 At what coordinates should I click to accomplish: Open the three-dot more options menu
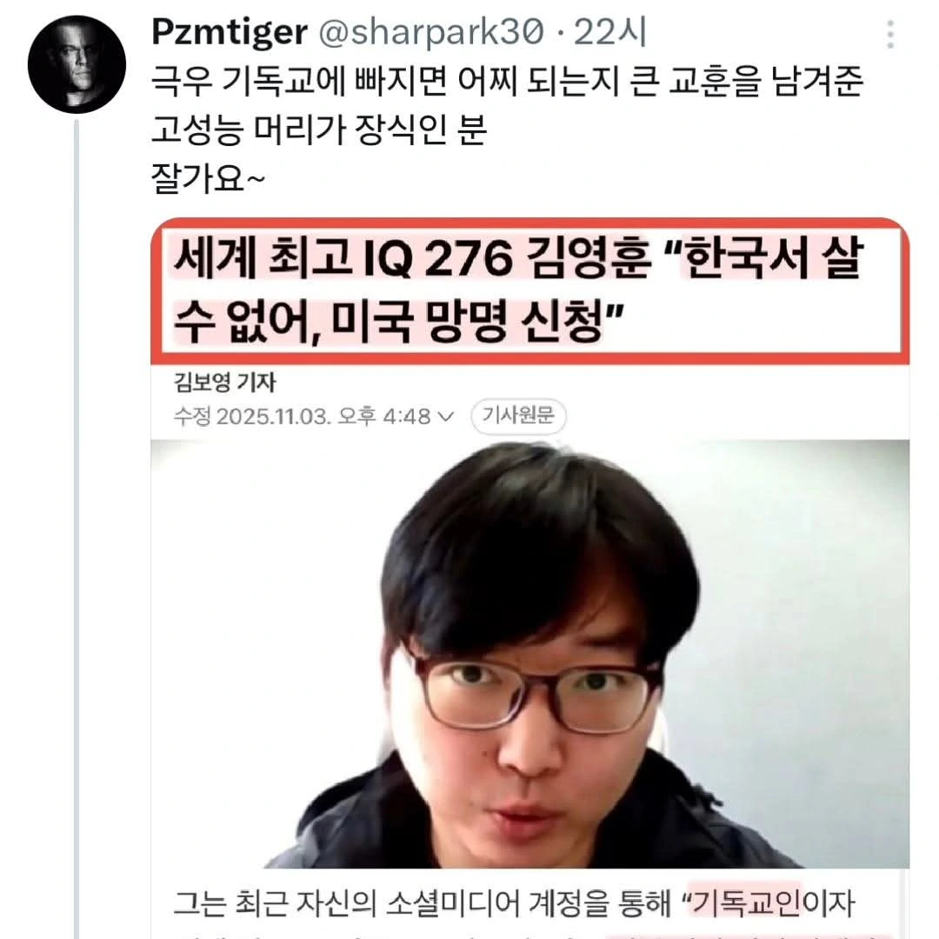click(890, 34)
